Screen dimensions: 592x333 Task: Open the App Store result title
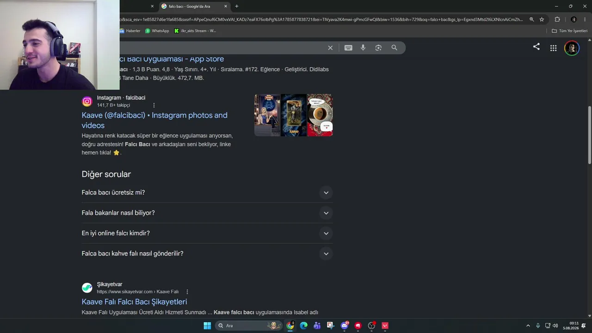(x=172, y=59)
